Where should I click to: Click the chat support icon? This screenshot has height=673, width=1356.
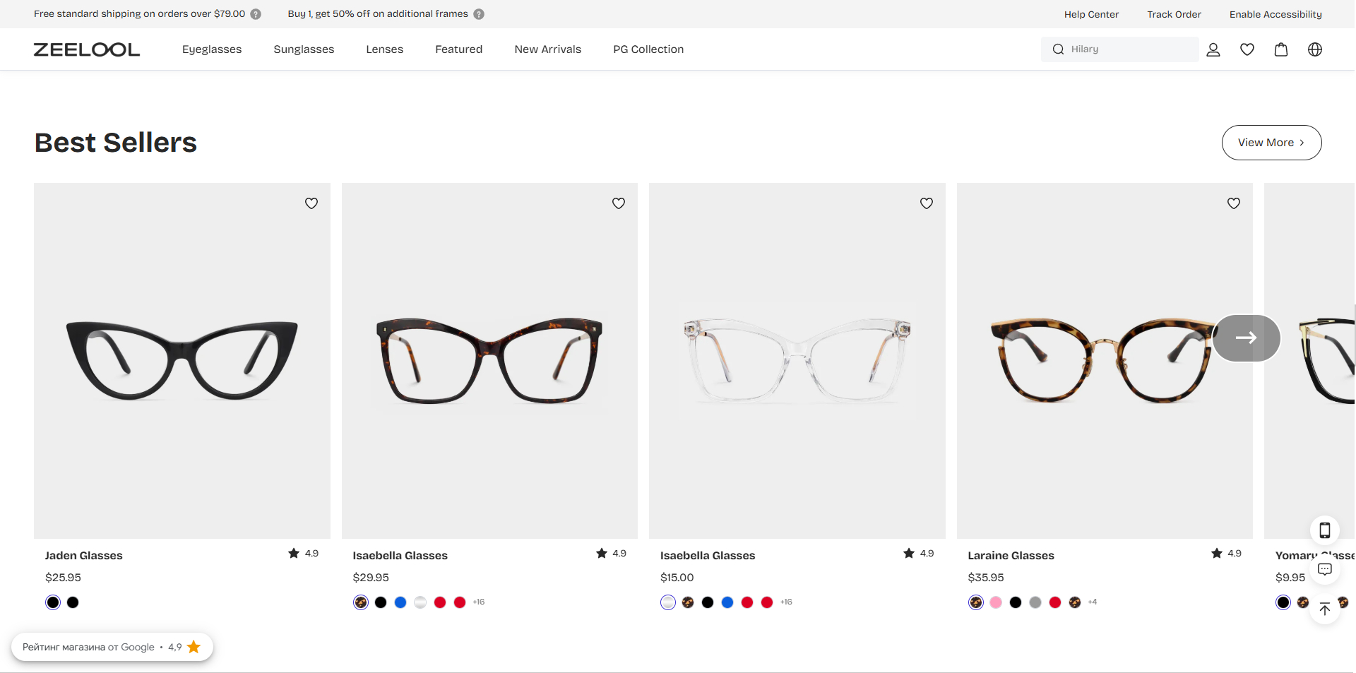pyautogui.click(x=1325, y=569)
